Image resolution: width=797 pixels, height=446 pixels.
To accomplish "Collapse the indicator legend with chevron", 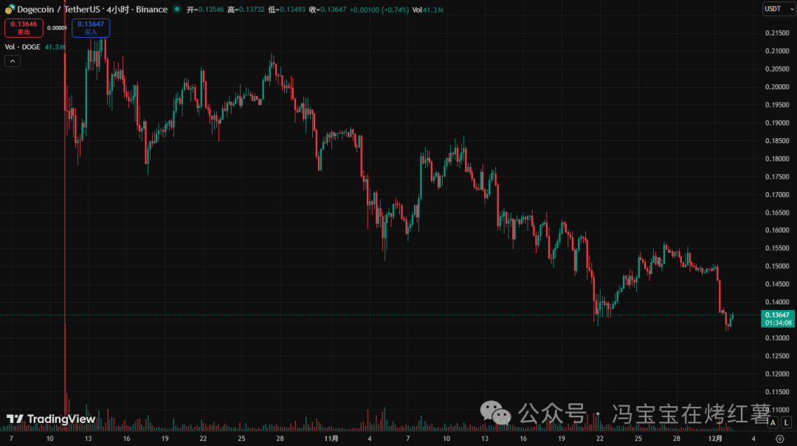I will 13,61.
